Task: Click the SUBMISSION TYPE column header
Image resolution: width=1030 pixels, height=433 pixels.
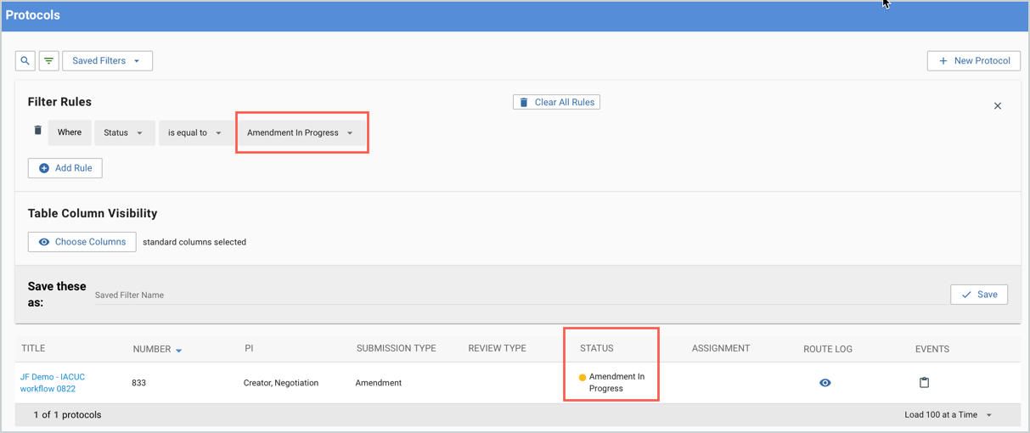Action: [396, 348]
